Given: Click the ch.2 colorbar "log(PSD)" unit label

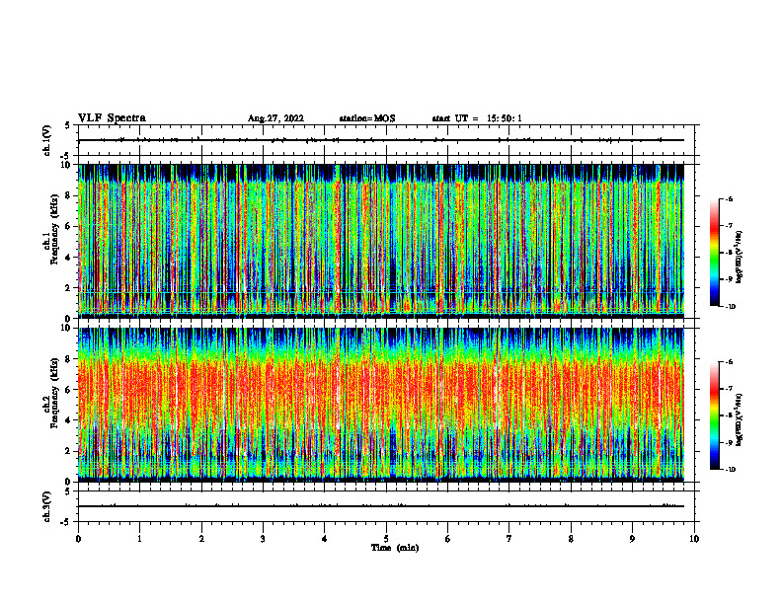Looking at the screenshot, I should [740, 420].
